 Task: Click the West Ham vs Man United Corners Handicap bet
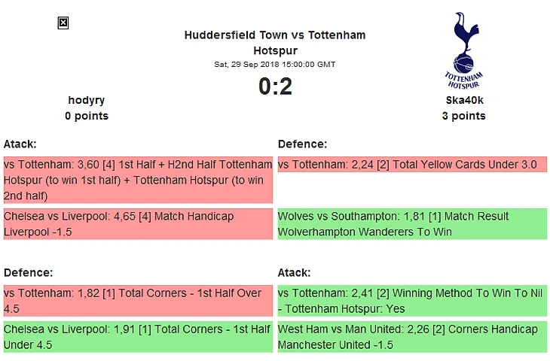pyautogui.click(x=412, y=337)
